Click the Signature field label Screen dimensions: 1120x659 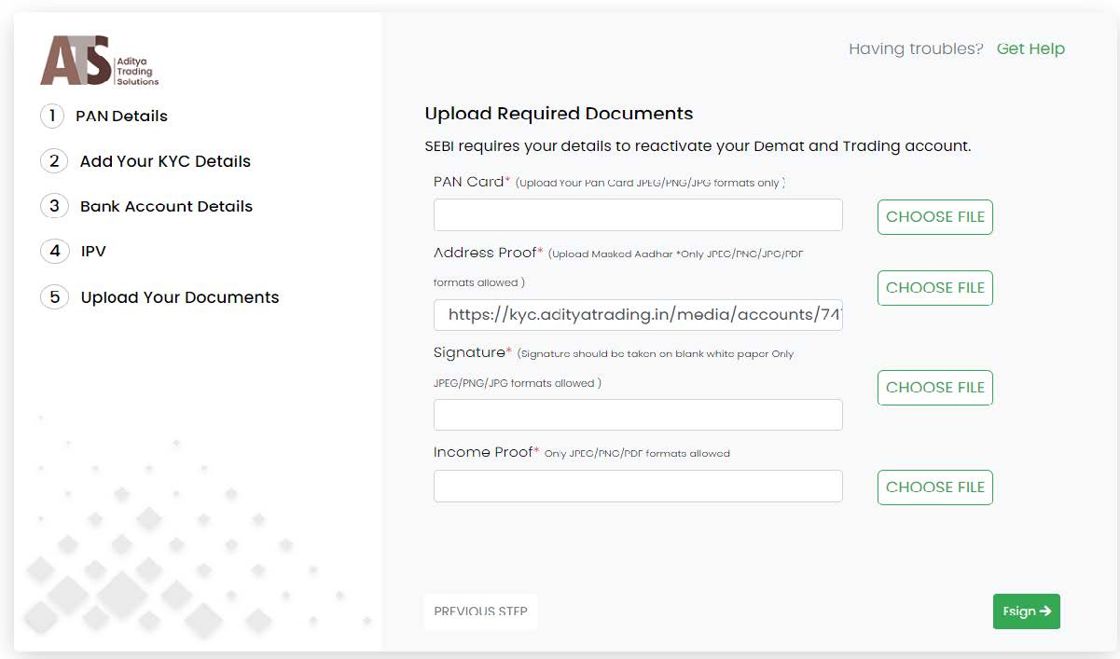(473, 352)
